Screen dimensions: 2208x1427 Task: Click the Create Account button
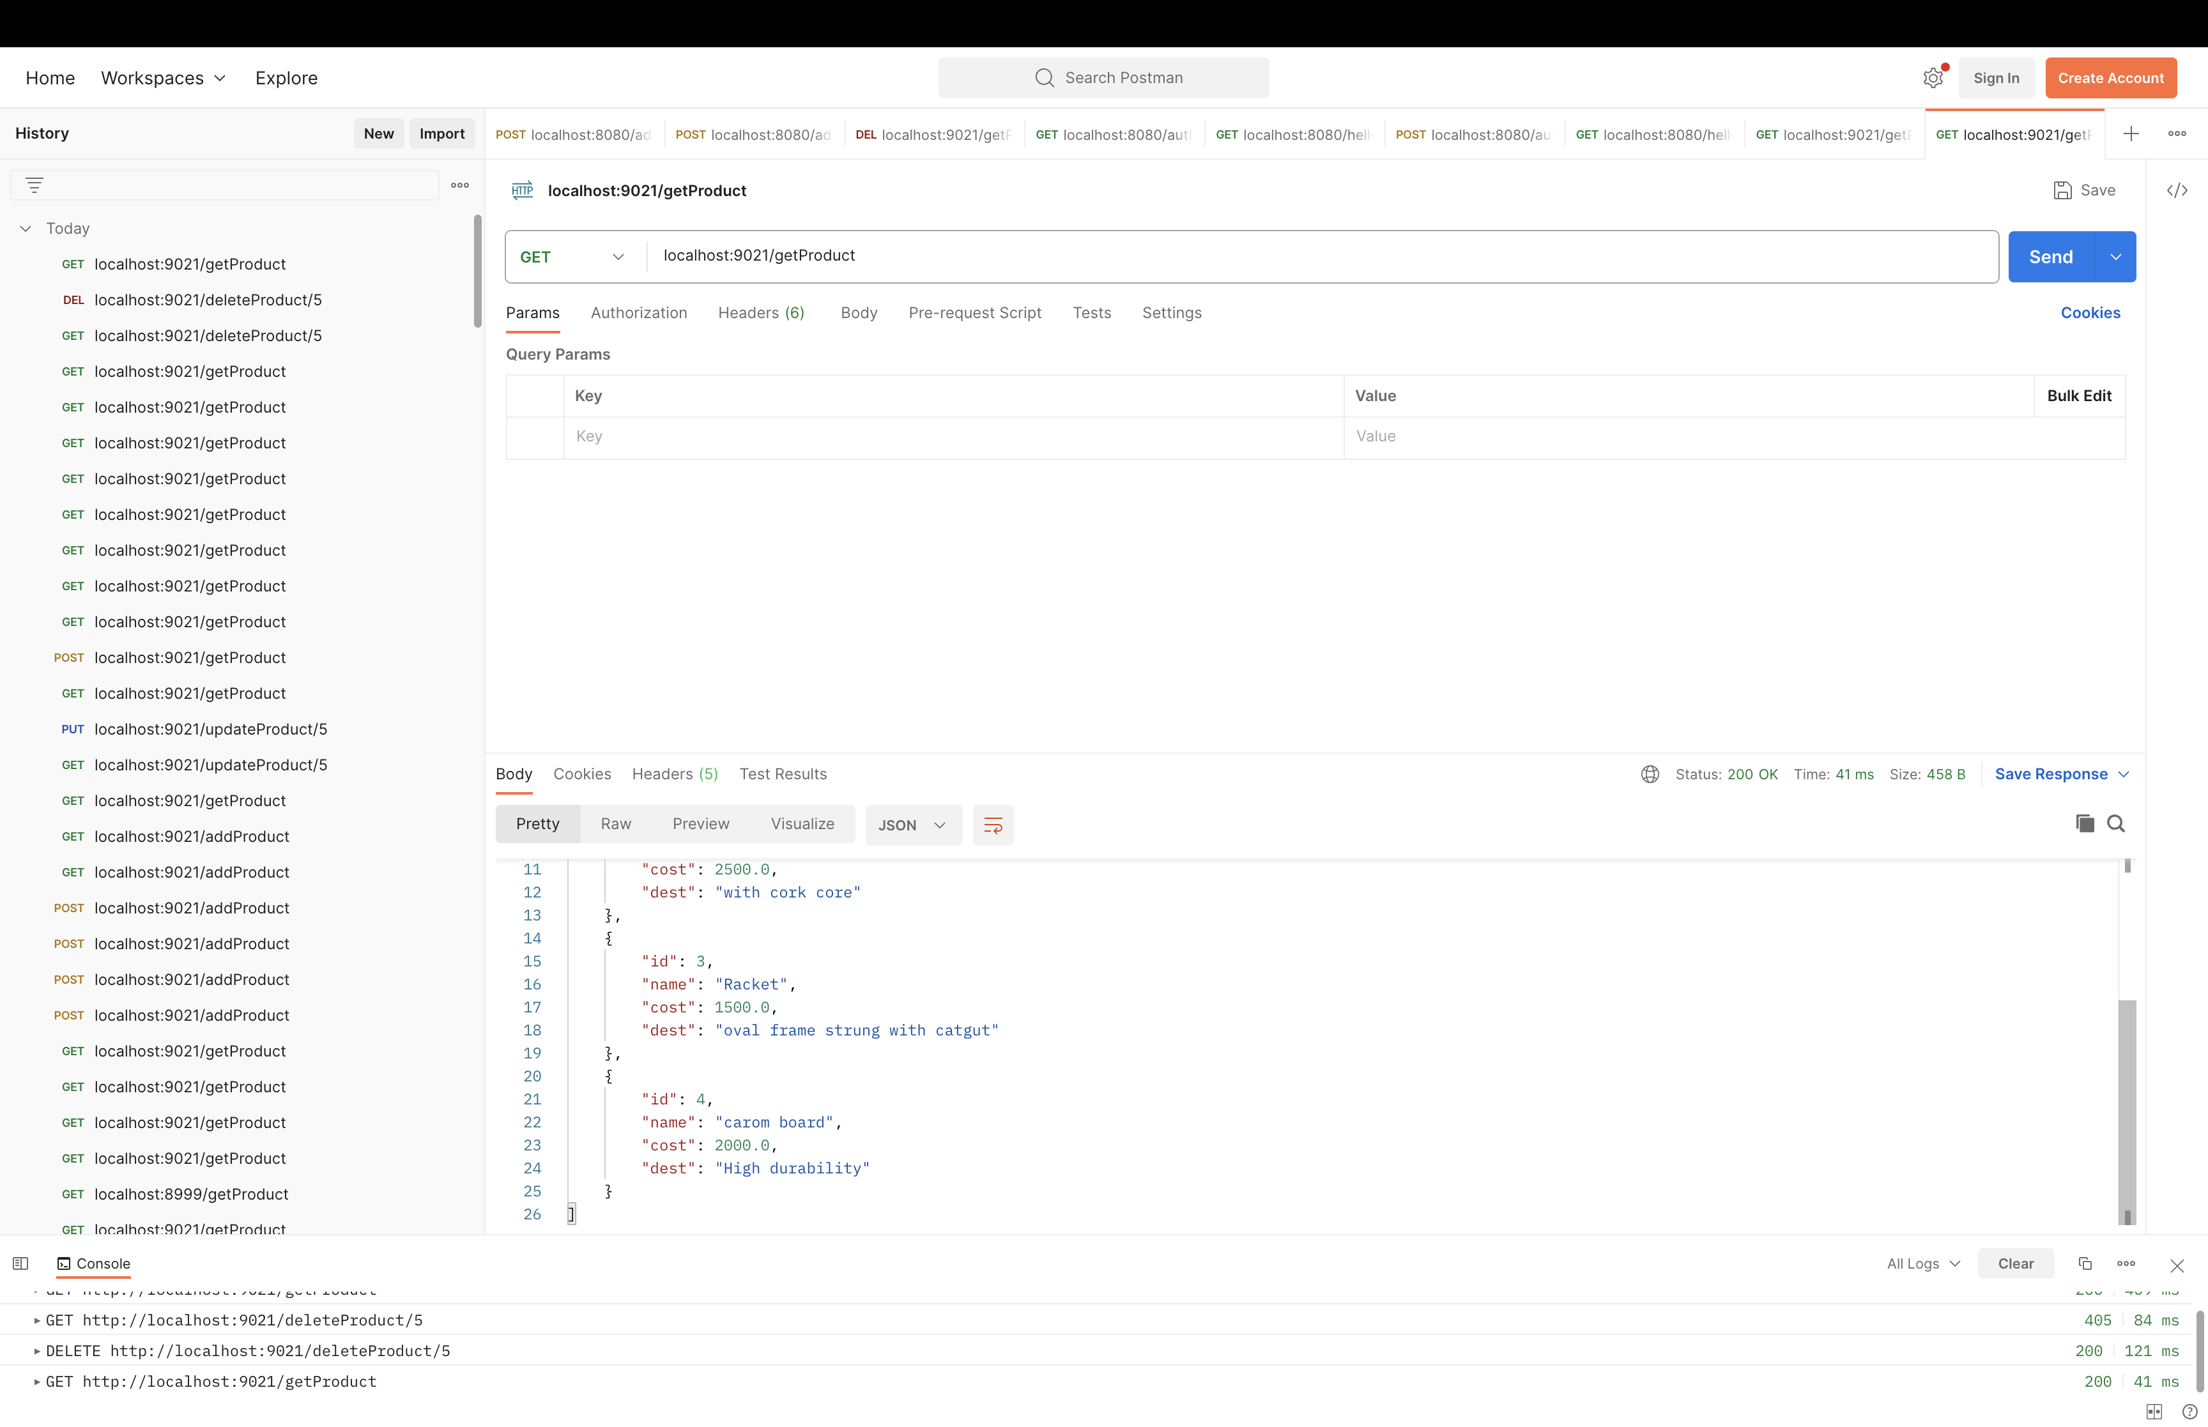point(2111,77)
